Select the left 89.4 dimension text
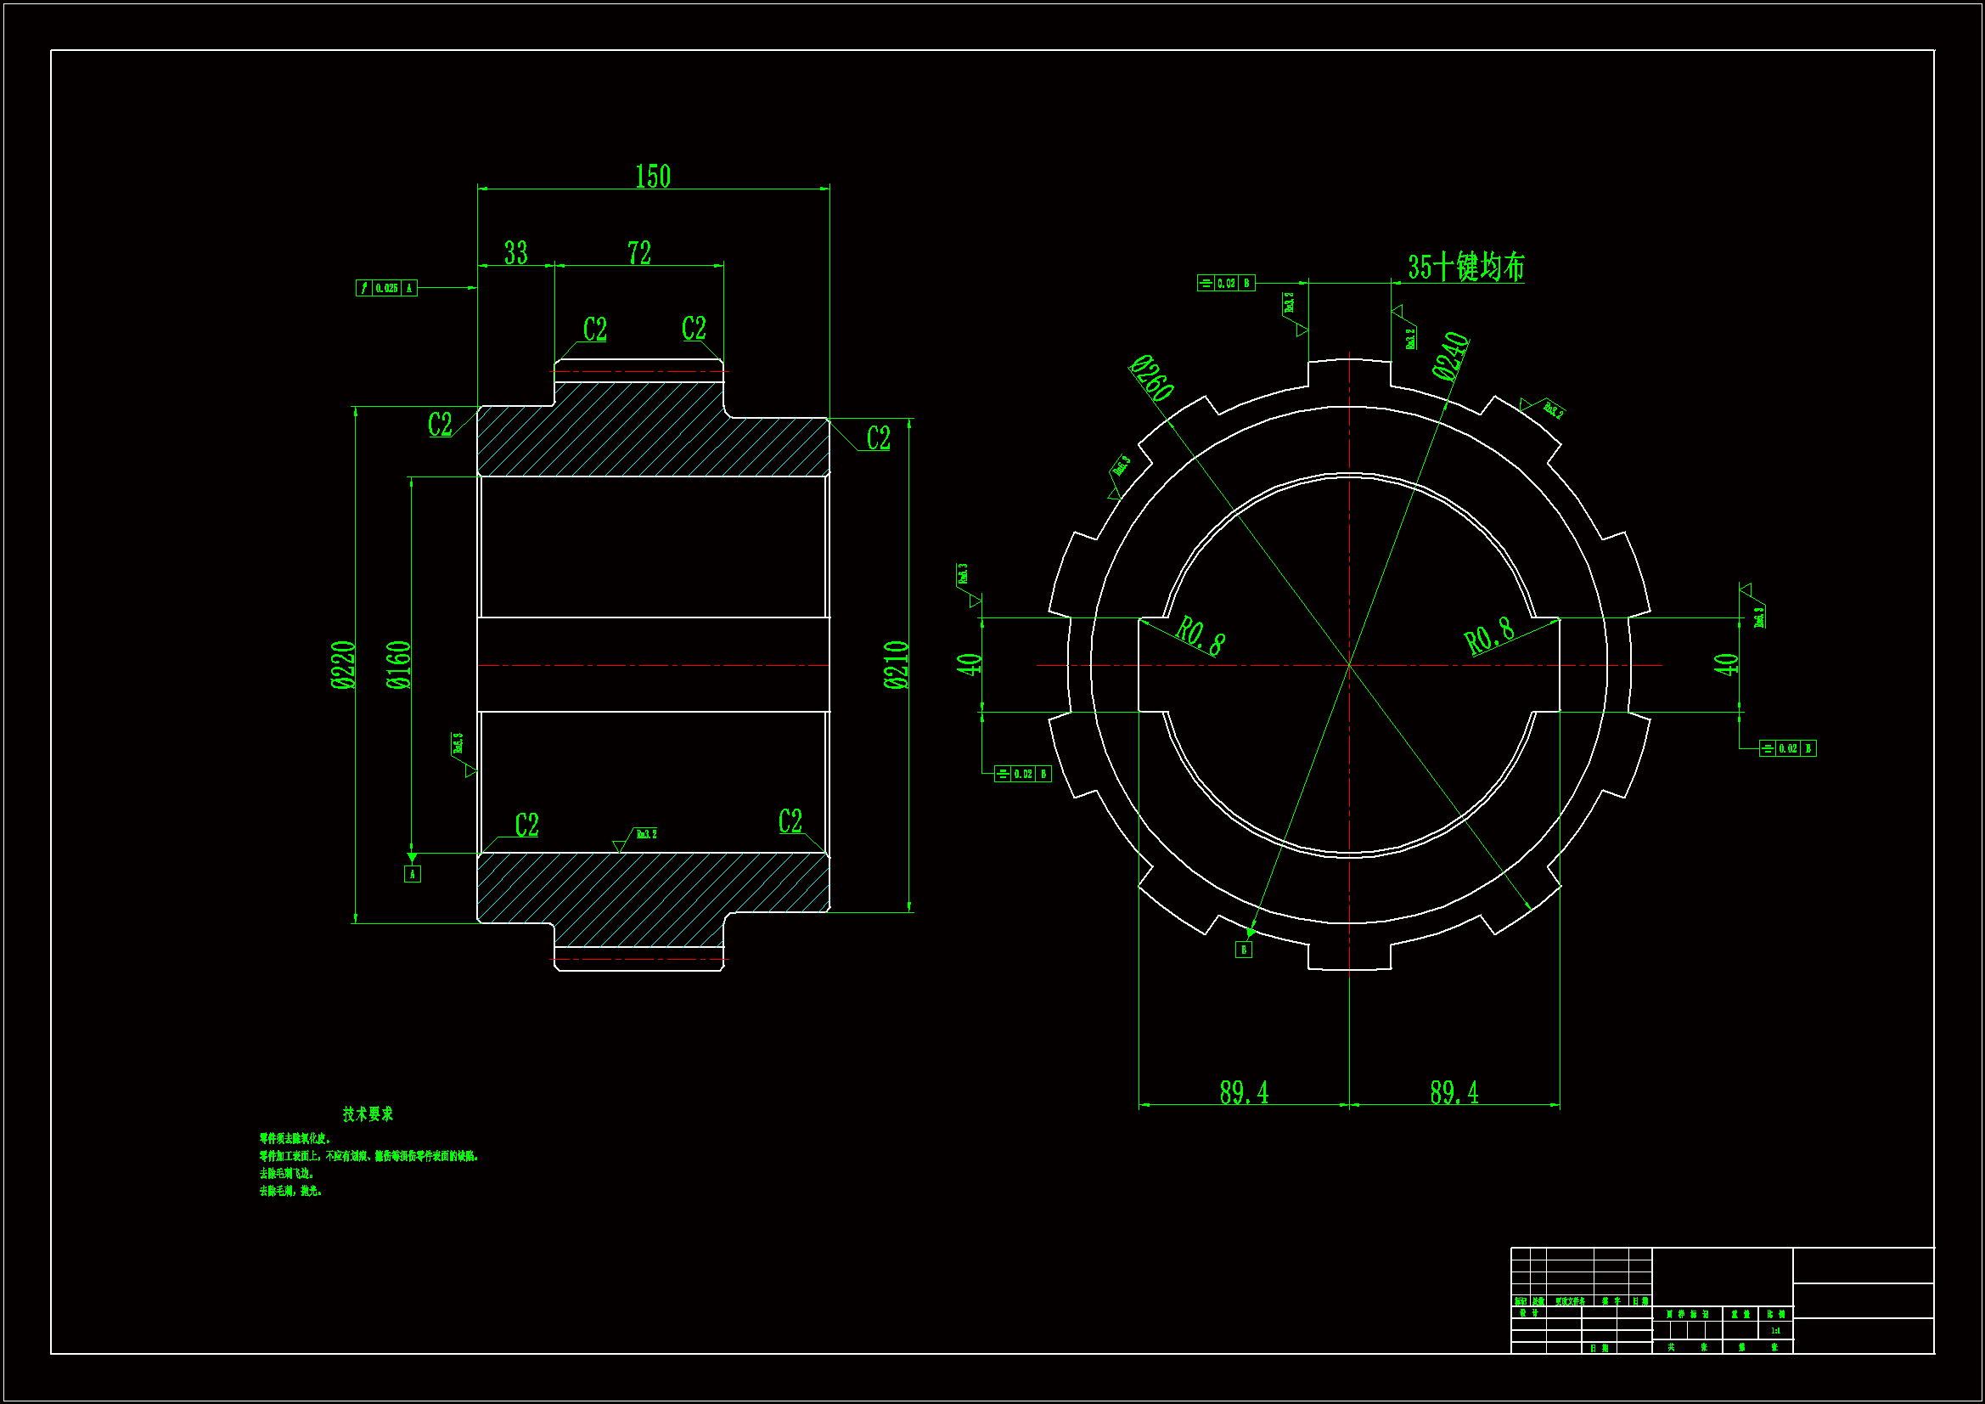The height and width of the screenshot is (1404, 1985). (1243, 1092)
